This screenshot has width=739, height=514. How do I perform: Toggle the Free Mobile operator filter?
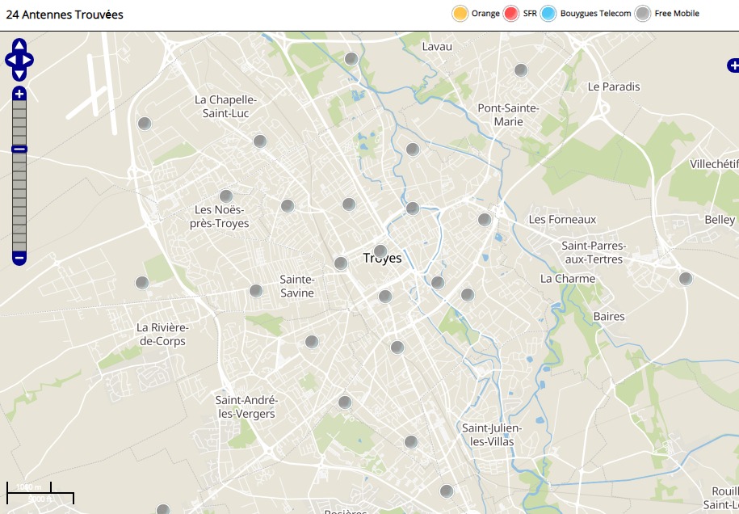(643, 14)
